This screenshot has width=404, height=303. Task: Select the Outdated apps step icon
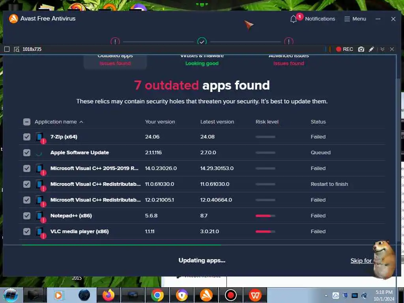115,41
